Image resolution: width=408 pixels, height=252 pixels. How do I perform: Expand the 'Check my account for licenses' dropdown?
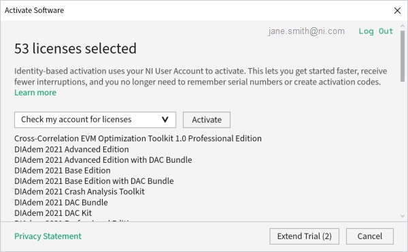tap(95, 120)
